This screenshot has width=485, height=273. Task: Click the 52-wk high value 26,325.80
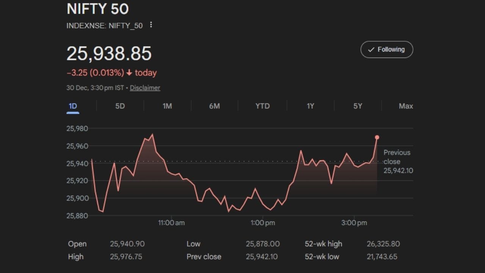[383, 244]
